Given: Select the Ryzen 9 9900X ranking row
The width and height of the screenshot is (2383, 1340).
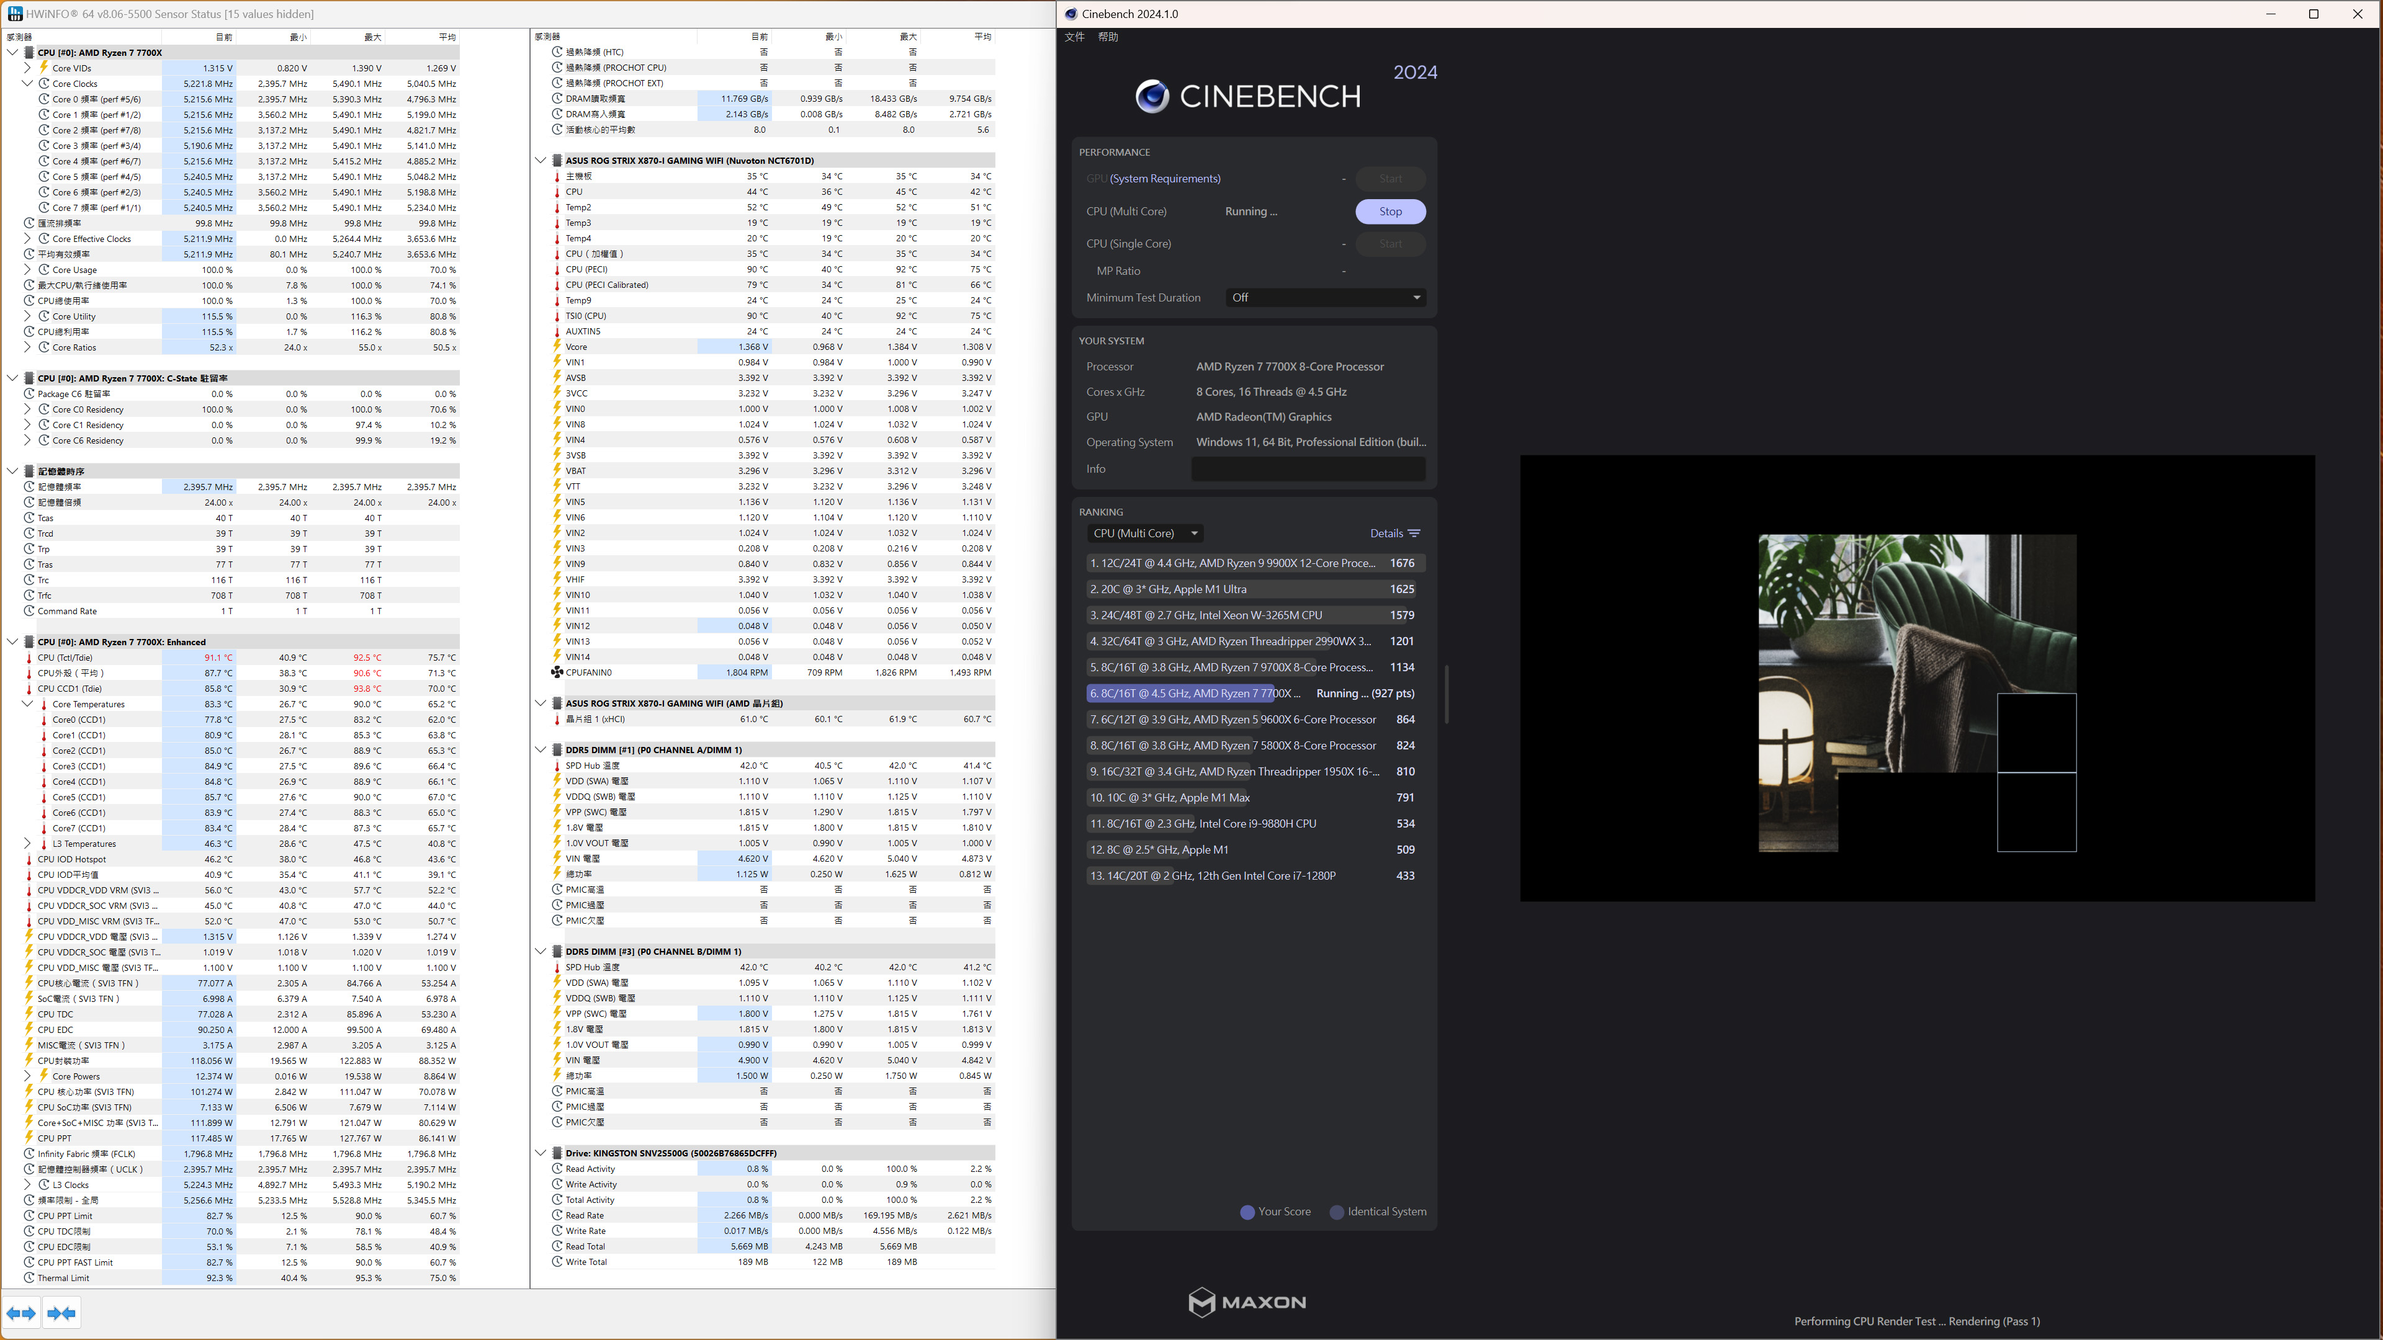Looking at the screenshot, I should point(1254,563).
